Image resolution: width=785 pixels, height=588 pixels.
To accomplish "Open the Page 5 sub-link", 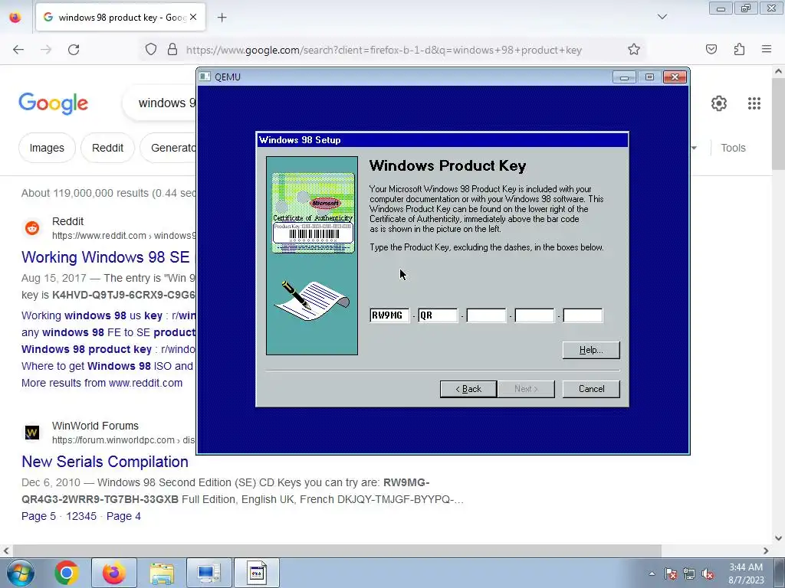I will click(x=38, y=516).
